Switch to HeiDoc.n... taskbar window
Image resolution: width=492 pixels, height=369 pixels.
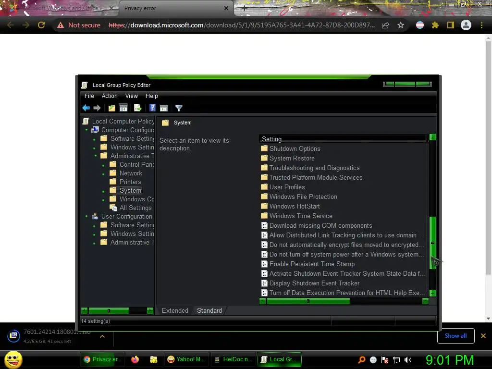[x=233, y=359]
